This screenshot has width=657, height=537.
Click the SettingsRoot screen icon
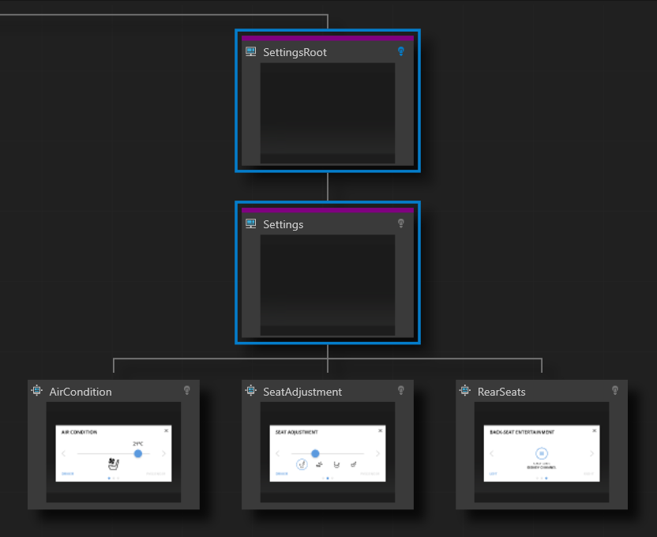click(x=250, y=52)
